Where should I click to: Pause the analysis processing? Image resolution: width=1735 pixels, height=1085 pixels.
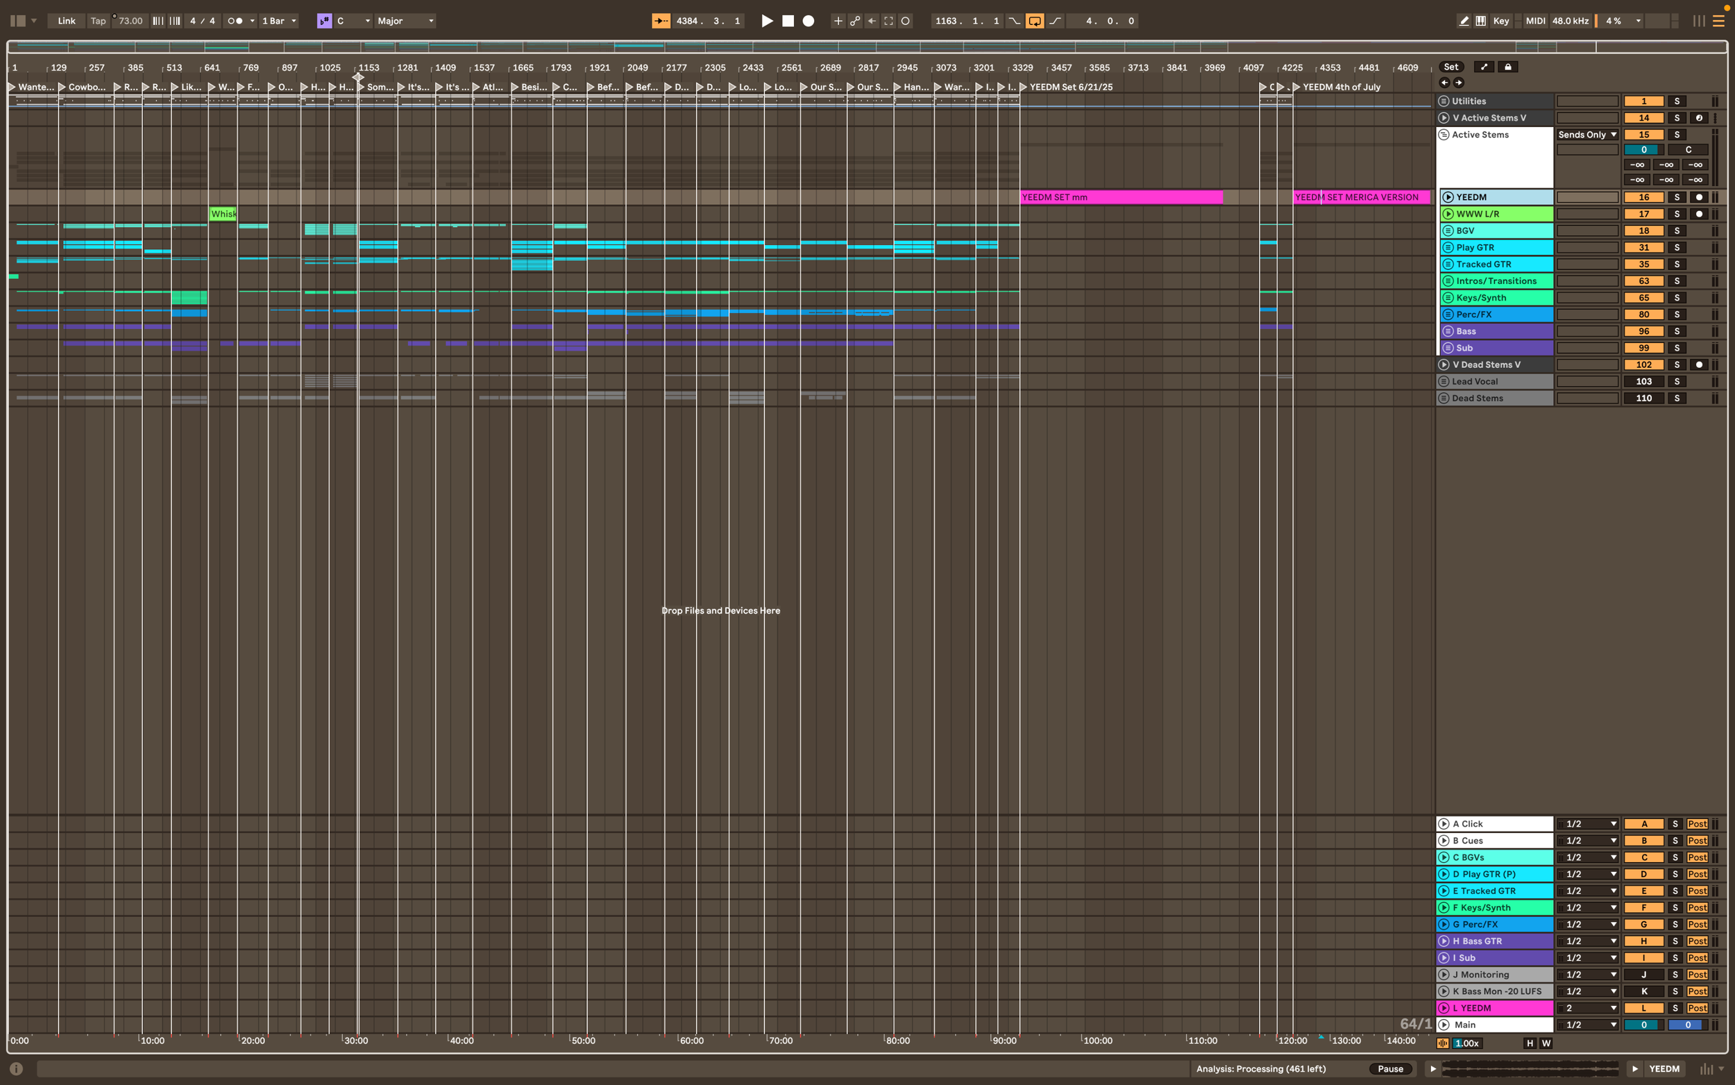[1390, 1068]
